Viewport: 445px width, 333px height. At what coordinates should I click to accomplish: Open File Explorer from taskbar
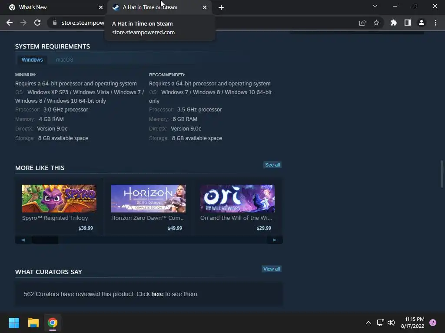pos(33,323)
